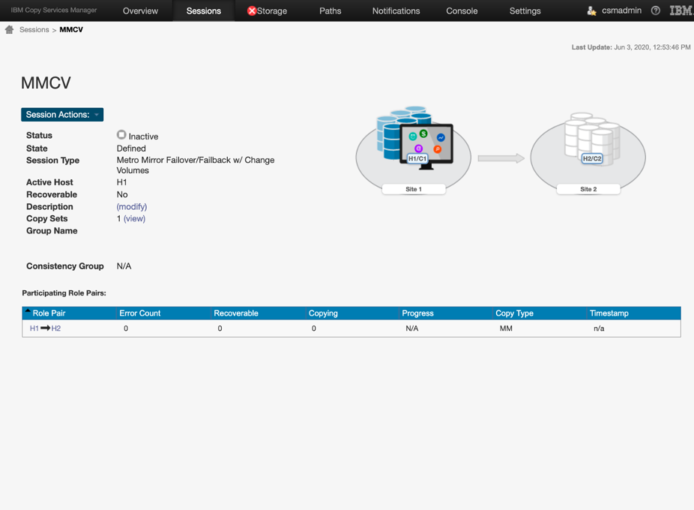Click the Consistency Group N/A value
694x510 pixels.
pos(124,266)
